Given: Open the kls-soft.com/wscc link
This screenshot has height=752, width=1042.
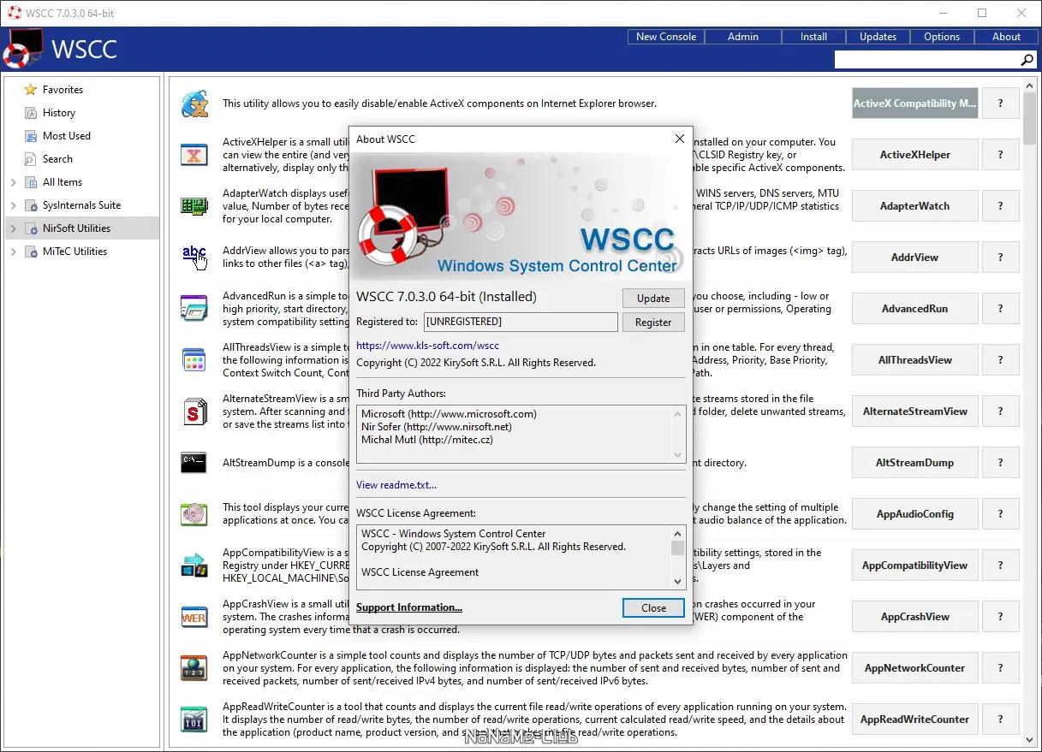Looking at the screenshot, I should (x=427, y=346).
